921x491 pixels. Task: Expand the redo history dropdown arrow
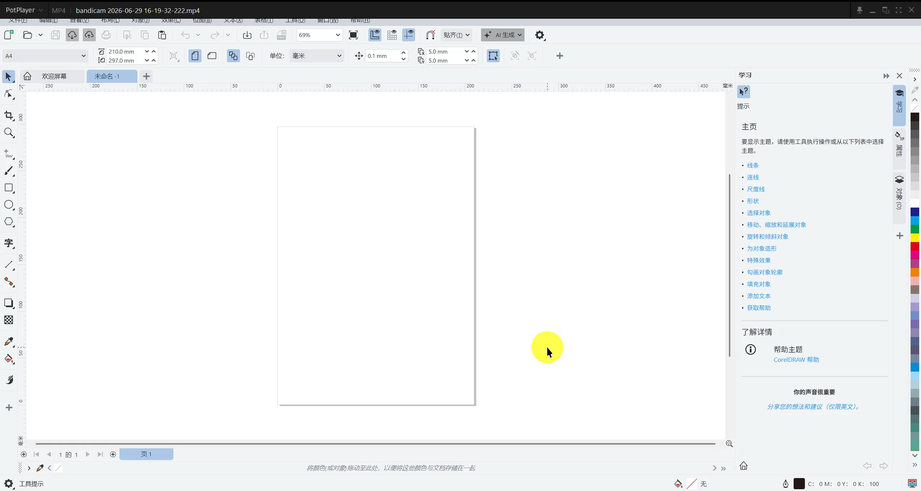[228, 35]
